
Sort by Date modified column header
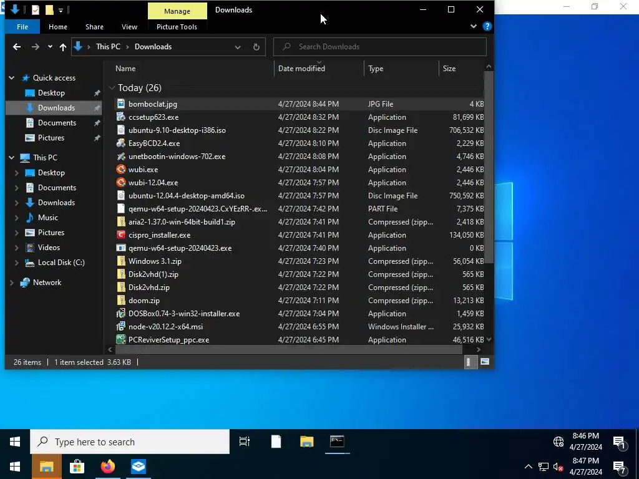tap(319, 69)
